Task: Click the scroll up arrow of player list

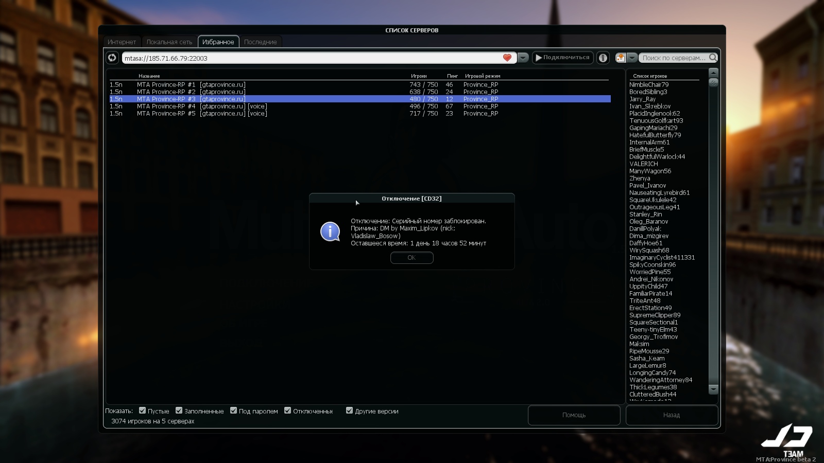Action: tap(713, 73)
